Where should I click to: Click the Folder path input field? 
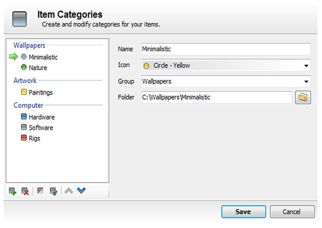[217, 97]
